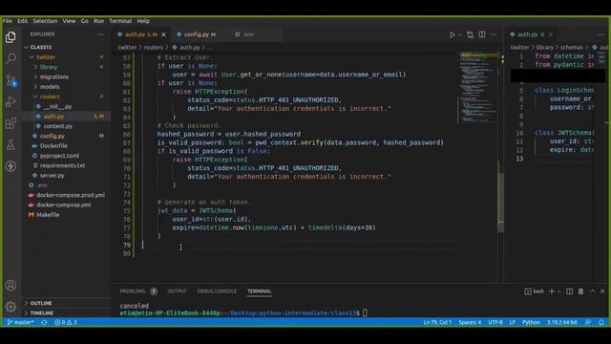Open the Search view in activity bar
This screenshot has height=344, width=611.
(11, 58)
